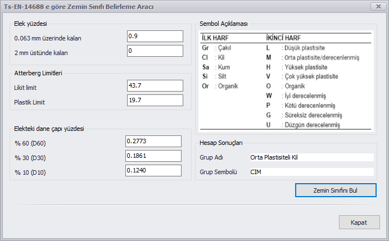Focus the % 10 (D10) input field
Image resolution: width=389 pixels, height=241 pixels.
[x=153, y=171]
